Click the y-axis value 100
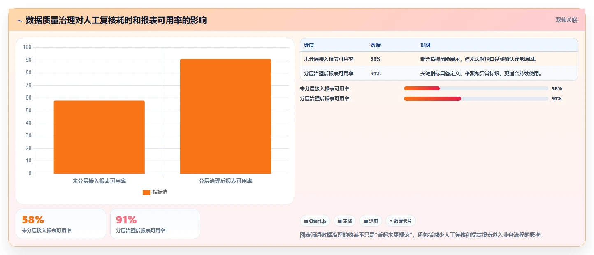Image resolution: width=594 pixels, height=255 pixels. [27, 47]
